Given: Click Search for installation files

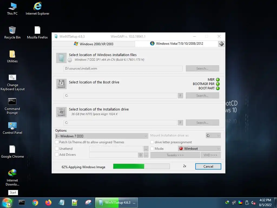Looking at the screenshot, I should click(x=202, y=69).
